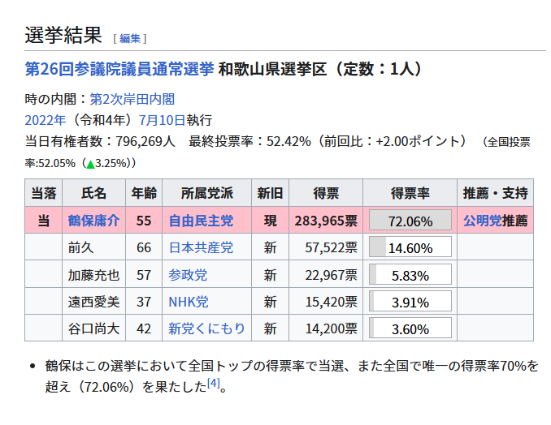Click the 所属党派 column header

coord(206,193)
